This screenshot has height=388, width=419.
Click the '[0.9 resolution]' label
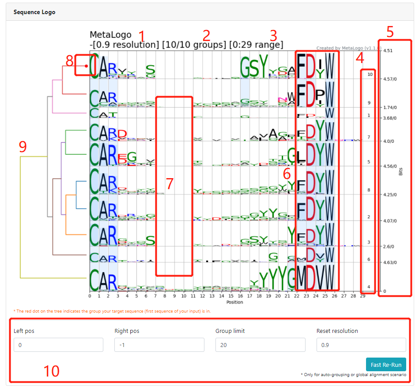126,45
